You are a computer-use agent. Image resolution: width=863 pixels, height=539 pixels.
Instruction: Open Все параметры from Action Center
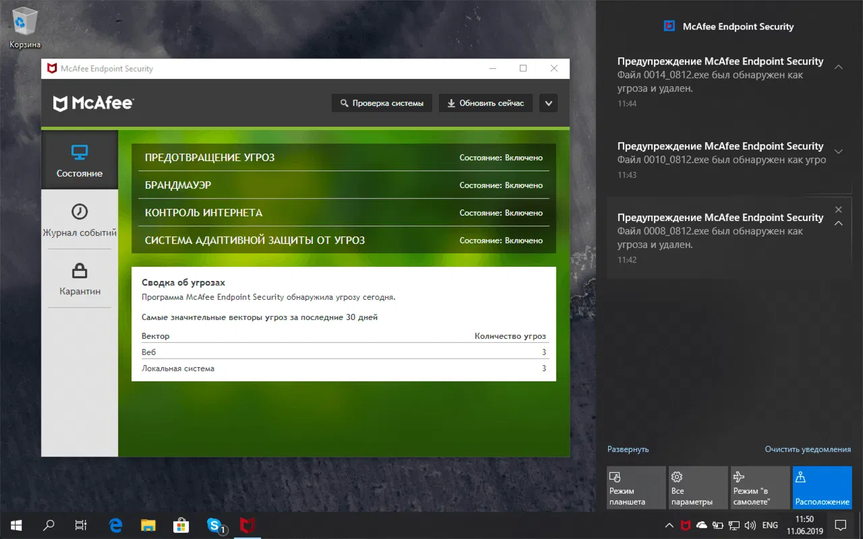[x=698, y=486]
